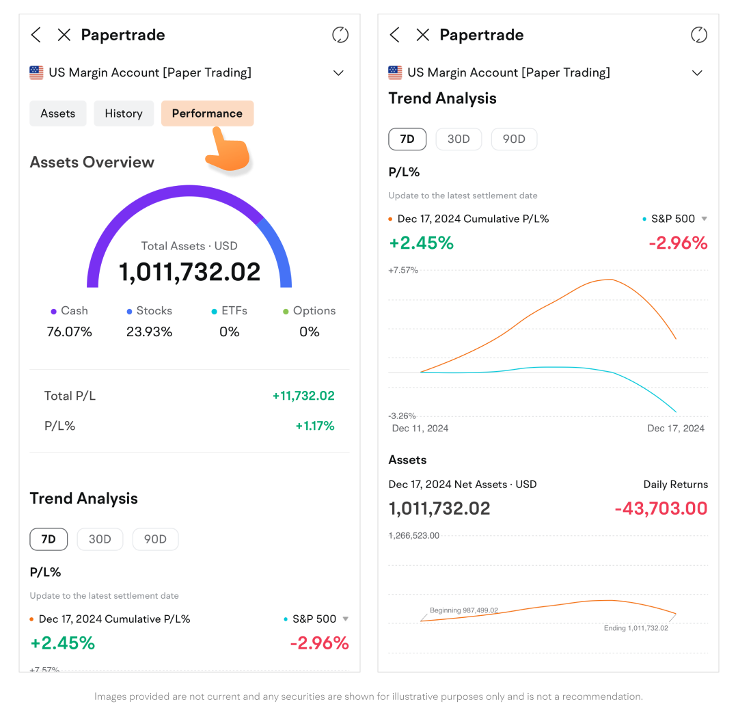The image size is (738, 717).
Task: Click the orange Cumulative P/L% line peak
Action: 608,280
